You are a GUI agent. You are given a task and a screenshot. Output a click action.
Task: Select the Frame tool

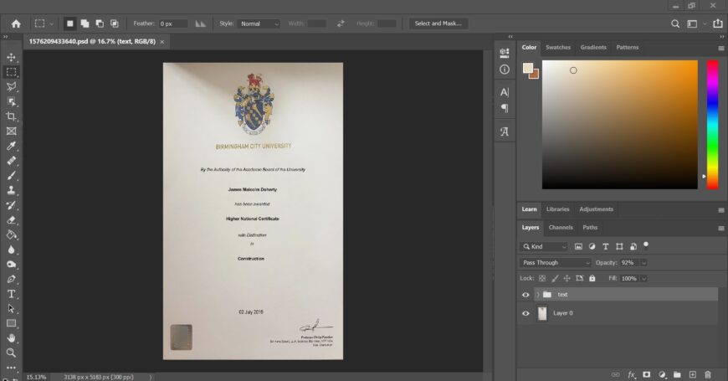[11, 131]
